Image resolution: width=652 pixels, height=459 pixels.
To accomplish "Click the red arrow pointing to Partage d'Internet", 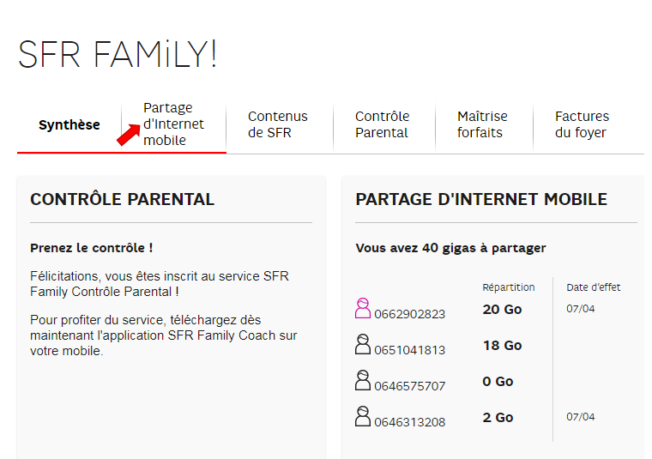I will pos(129,135).
